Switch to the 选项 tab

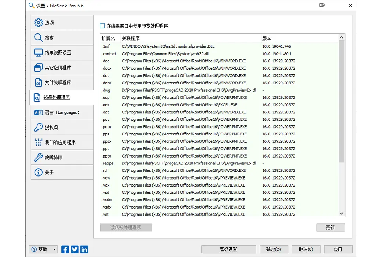pyautogui.click(x=62, y=23)
